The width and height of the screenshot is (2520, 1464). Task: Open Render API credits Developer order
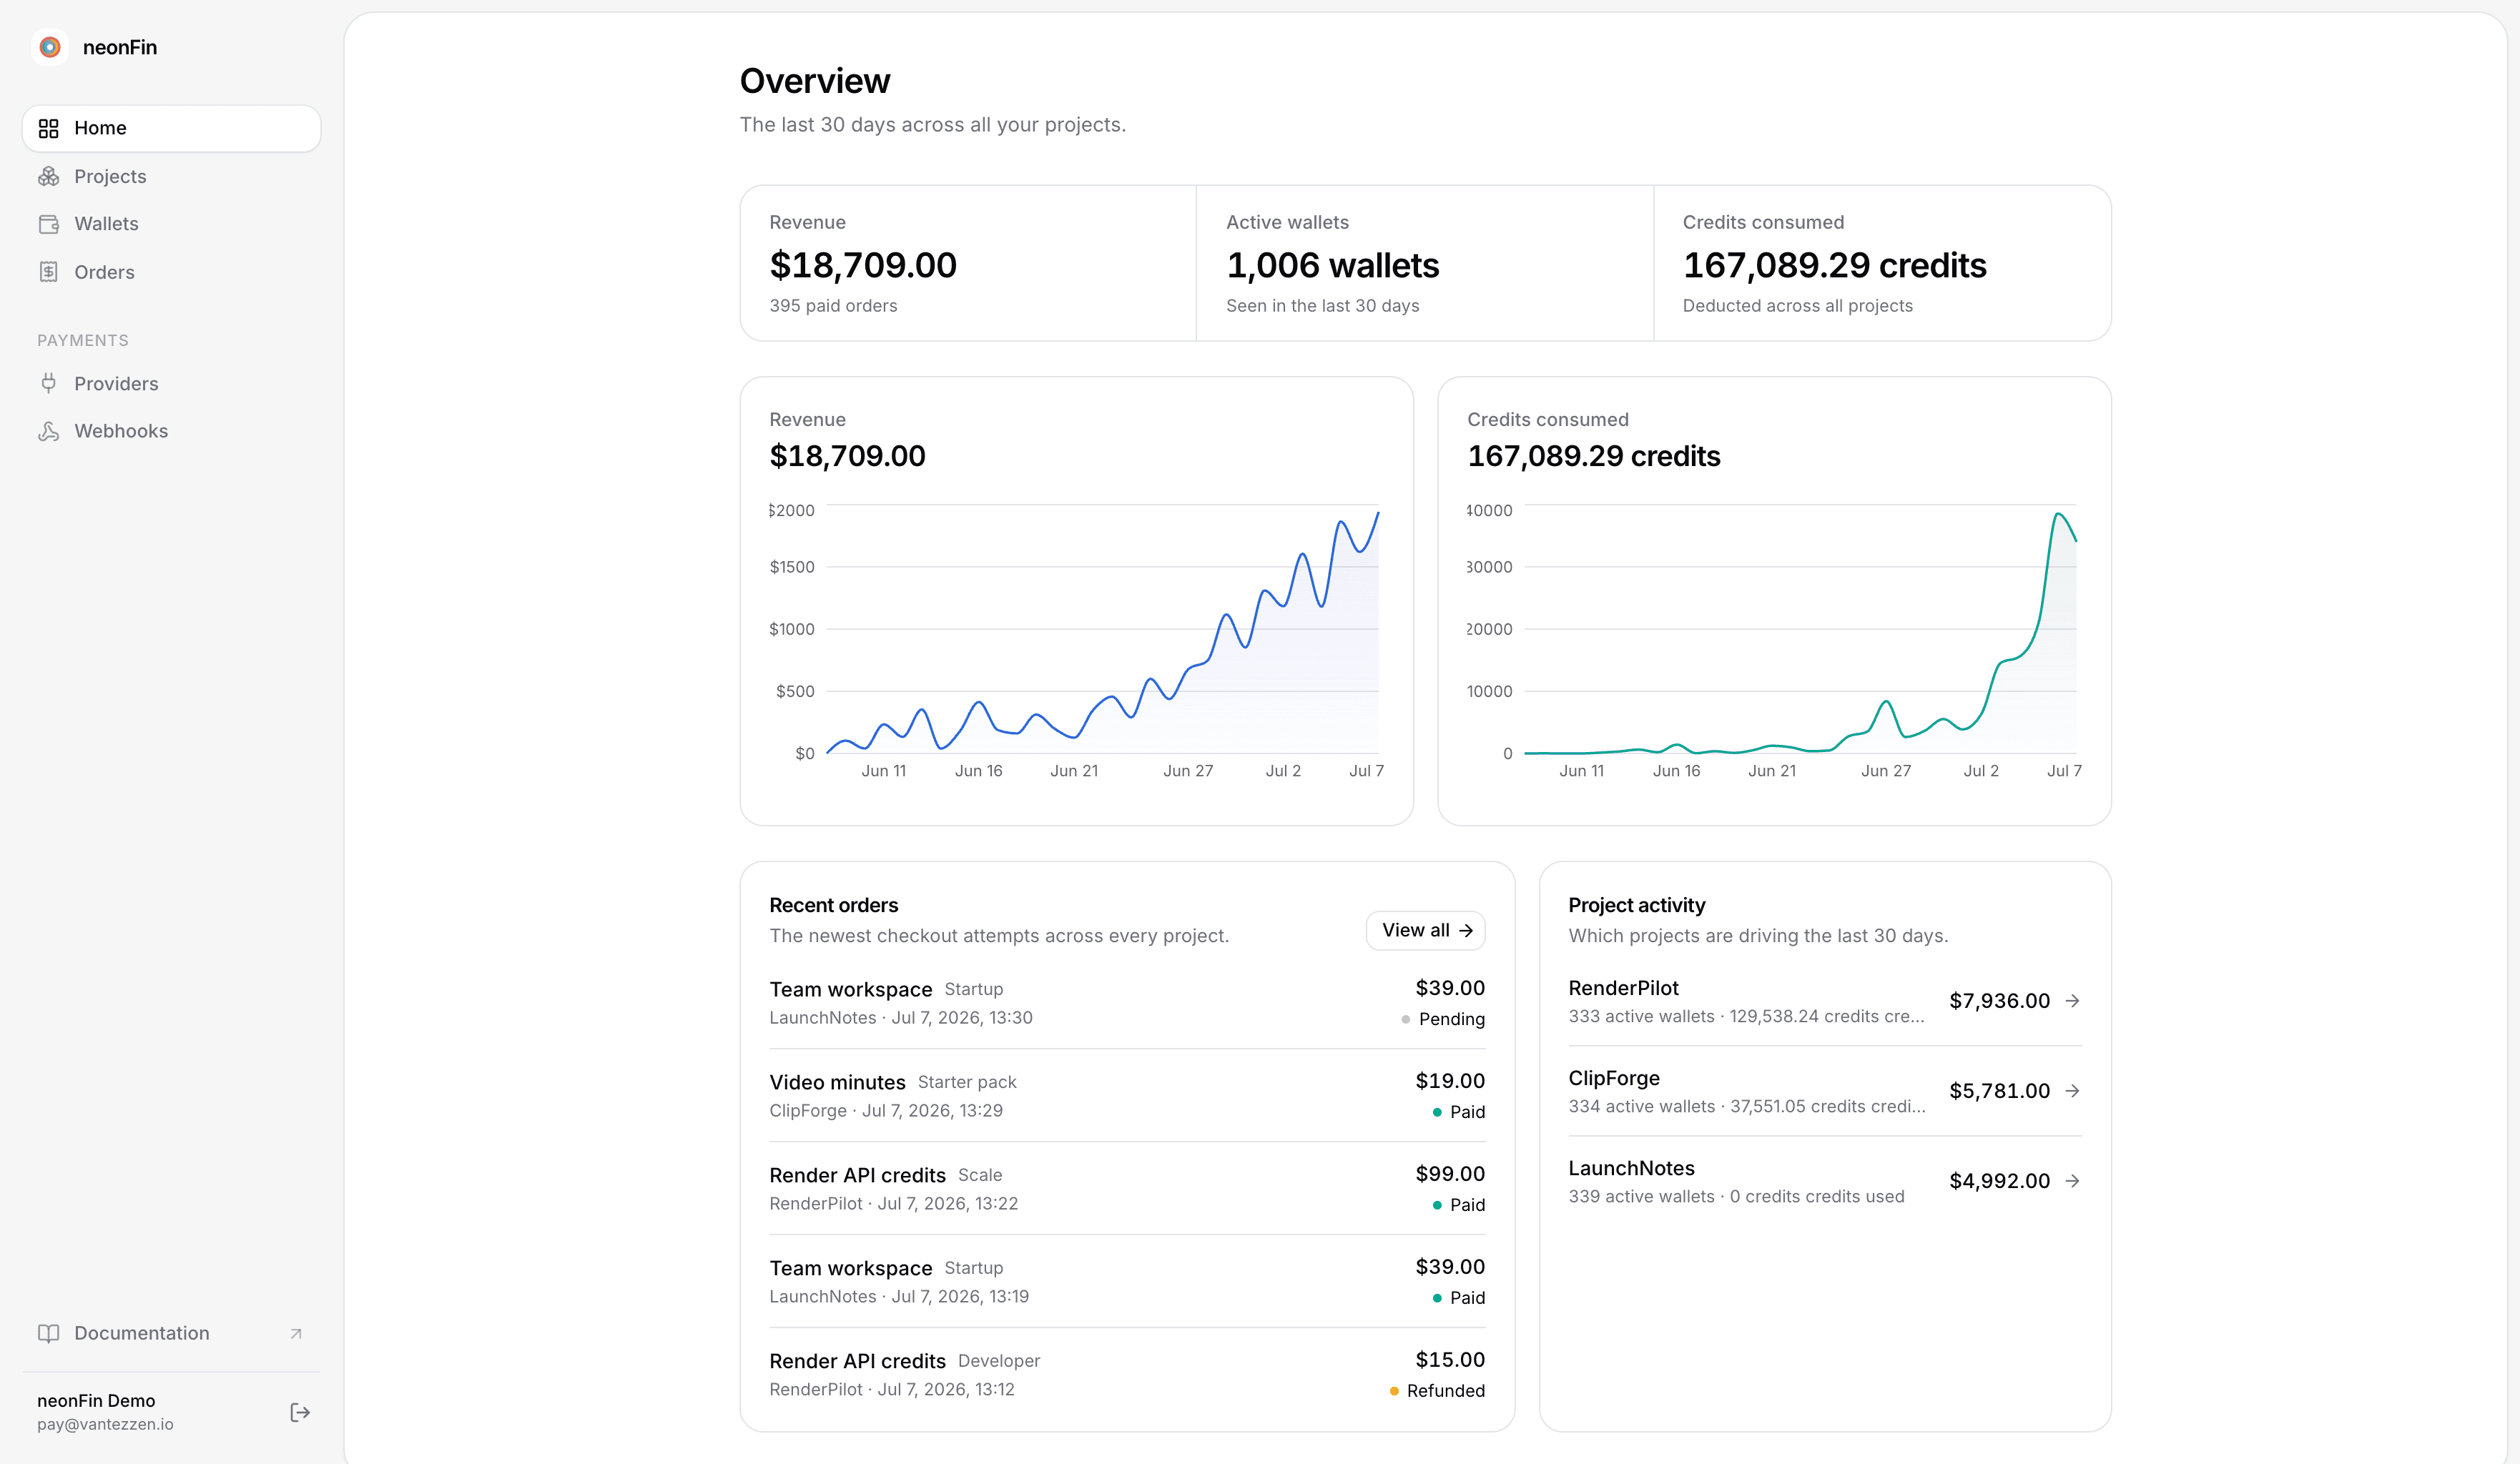pyautogui.click(x=1127, y=1374)
